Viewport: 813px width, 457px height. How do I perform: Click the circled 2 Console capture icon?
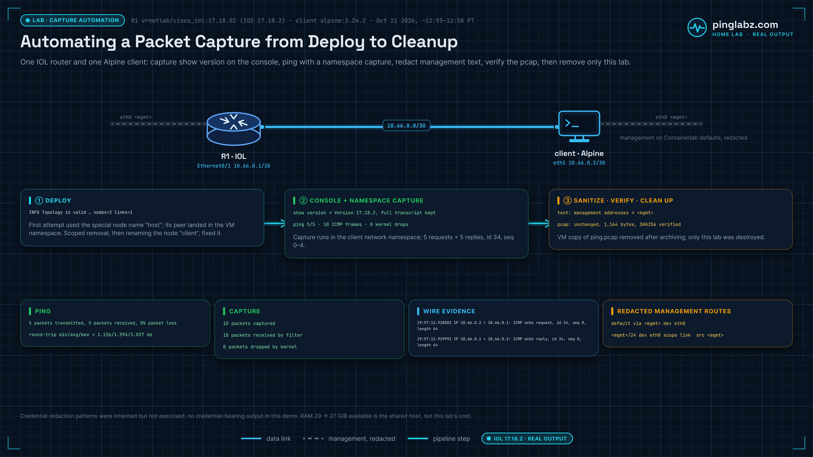303,201
